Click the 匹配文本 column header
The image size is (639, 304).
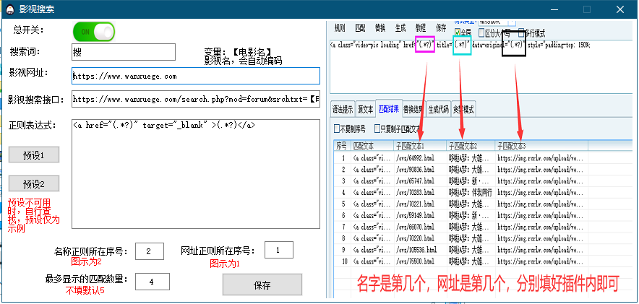click(x=372, y=145)
